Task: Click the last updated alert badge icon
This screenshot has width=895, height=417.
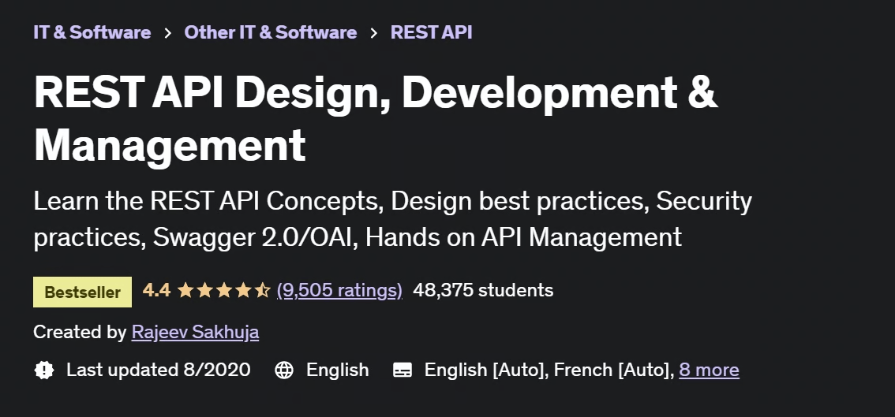Action: [x=44, y=370]
